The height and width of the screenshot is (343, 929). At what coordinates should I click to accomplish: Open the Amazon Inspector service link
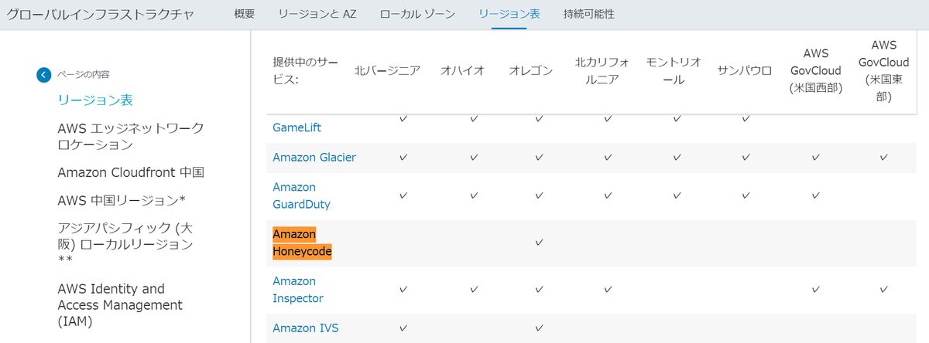298,290
